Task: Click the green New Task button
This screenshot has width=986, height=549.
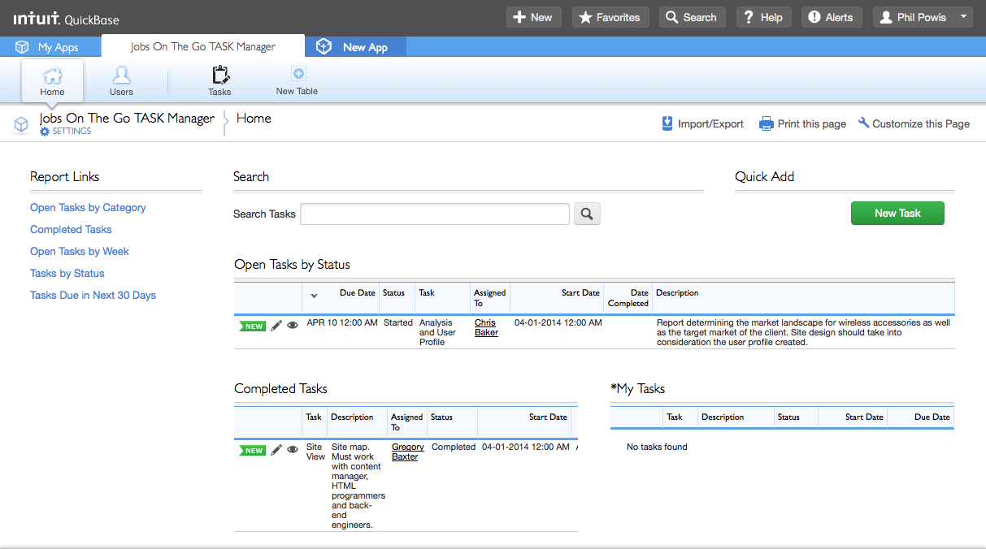Action: [x=897, y=213]
